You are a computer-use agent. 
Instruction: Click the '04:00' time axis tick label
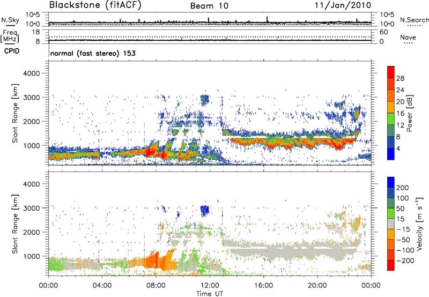pyautogui.click(x=102, y=286)
